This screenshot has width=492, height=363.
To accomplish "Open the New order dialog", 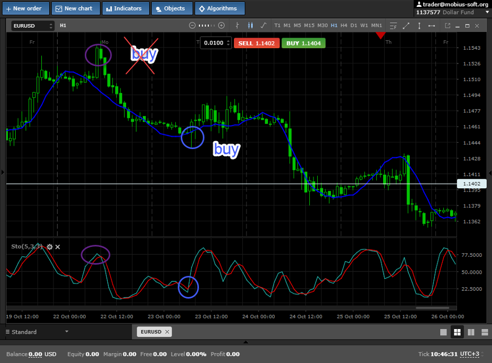I will (x=26, y=8).
